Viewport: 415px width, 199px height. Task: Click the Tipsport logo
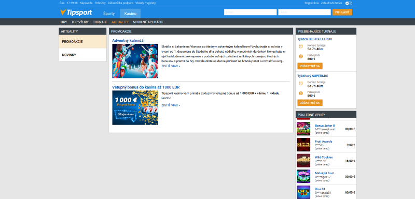point(76,12)
